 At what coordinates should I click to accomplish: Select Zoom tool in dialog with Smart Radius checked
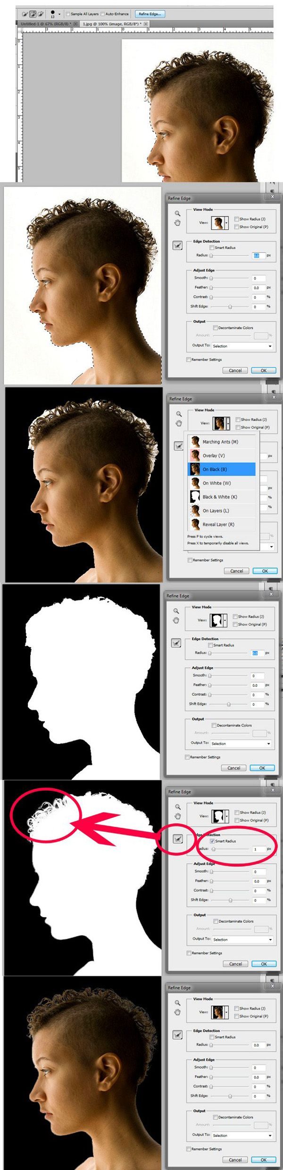pos(178,807)
